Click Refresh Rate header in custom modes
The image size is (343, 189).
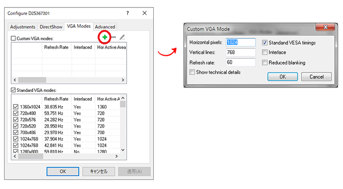[56, 47]
